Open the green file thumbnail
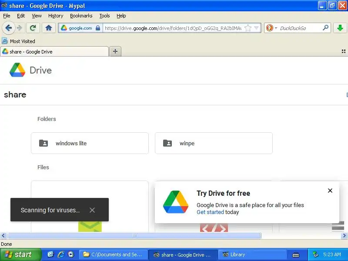Image resolution: width=348 pixels, height=261 pixels. (90, 227)
